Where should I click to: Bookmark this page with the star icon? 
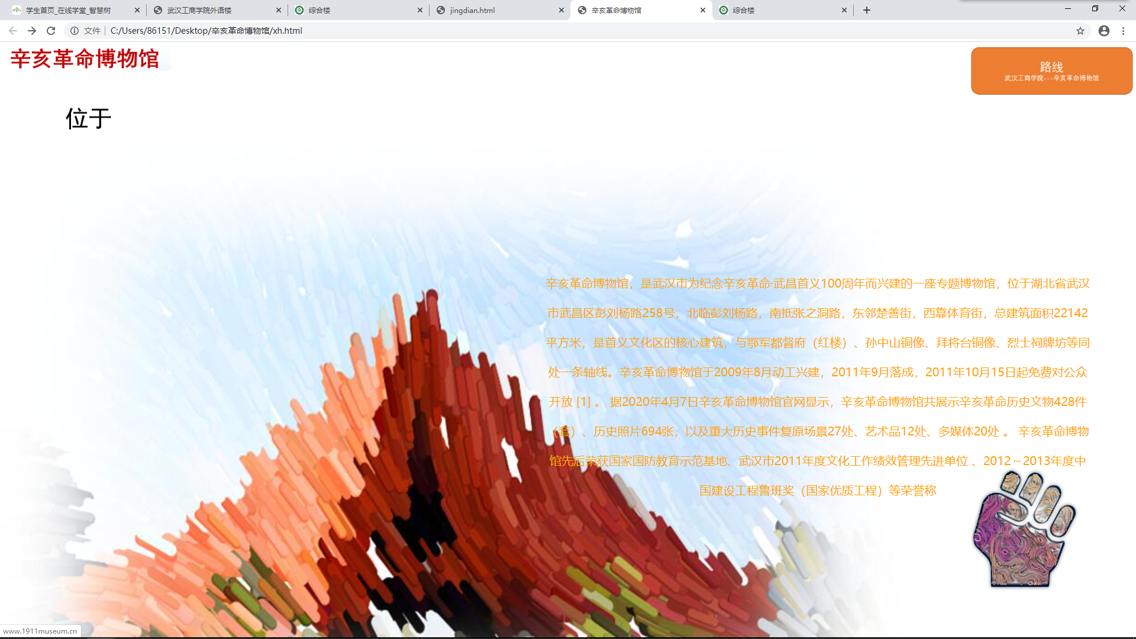tap(1080, 31)
